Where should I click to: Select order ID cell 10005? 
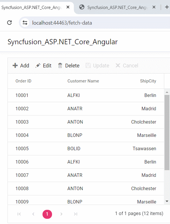click(22, 148)
